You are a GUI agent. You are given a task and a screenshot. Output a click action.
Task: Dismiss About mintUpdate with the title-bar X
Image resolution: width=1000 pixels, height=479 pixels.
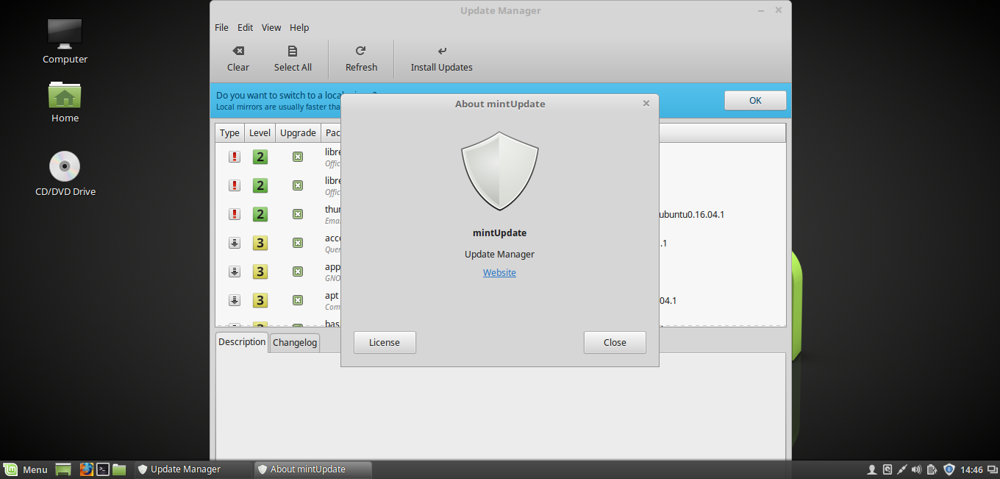[646, 104]
